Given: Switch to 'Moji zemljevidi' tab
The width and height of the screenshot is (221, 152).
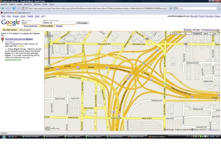Looking at the screenshot, I should click(x=25, y=30).
